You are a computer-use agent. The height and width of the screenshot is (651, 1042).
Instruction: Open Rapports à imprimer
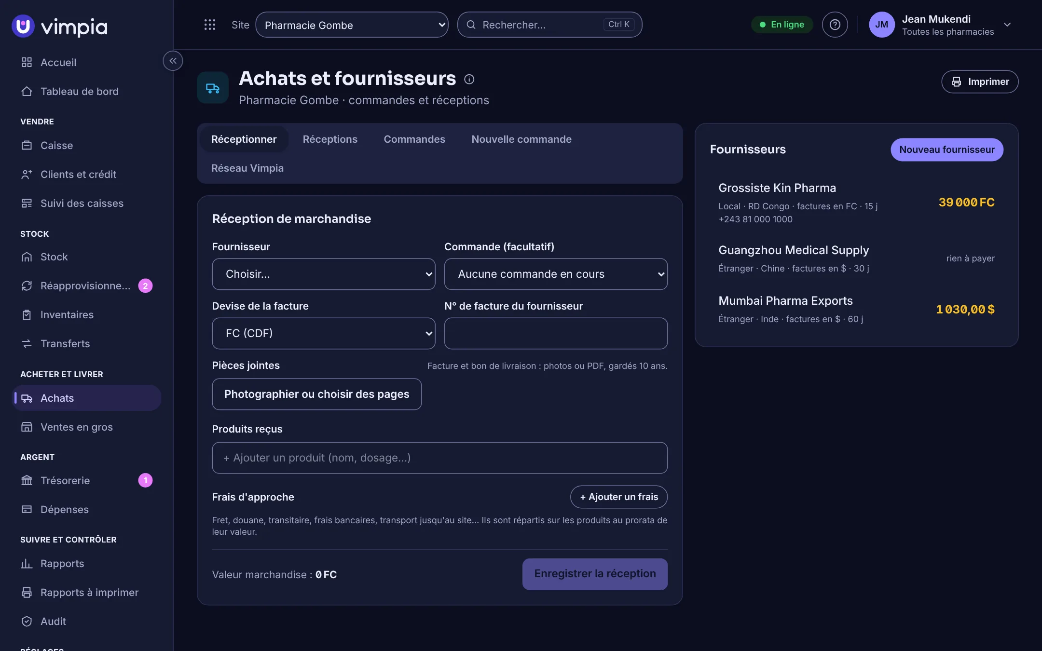coord(86,592)
